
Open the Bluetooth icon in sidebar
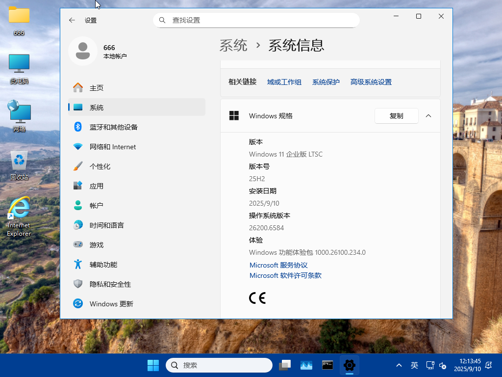click(78, 127)
